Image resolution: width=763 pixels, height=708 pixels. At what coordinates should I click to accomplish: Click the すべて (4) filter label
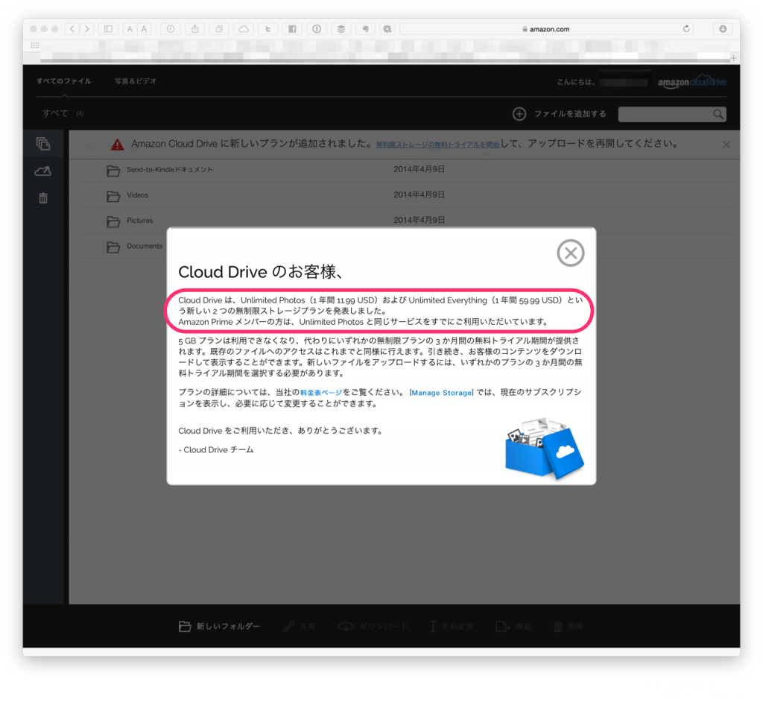pyautogui.click(x=63, y=113)
